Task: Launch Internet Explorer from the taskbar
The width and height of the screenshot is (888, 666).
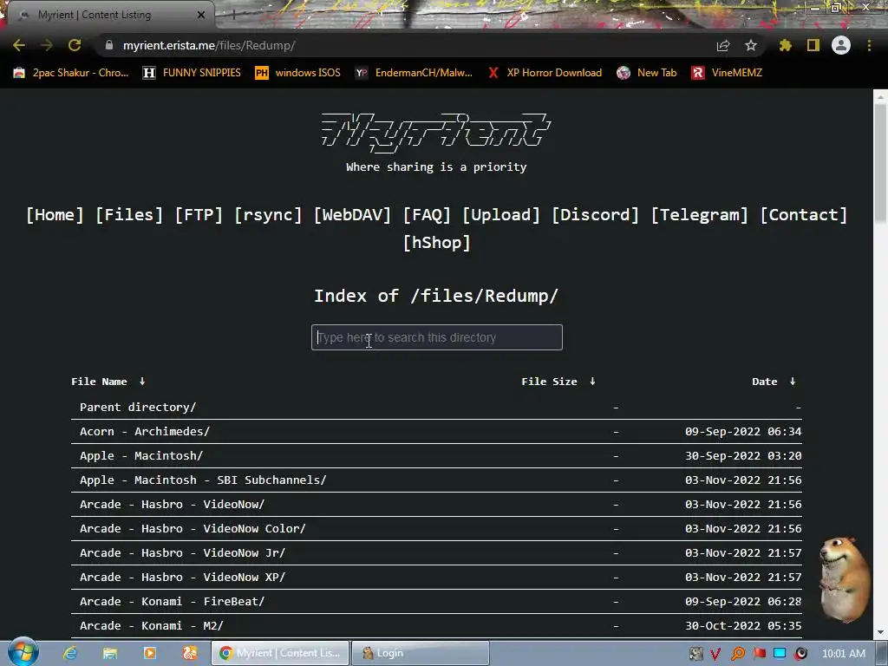Action: click(x=69, y=653)
